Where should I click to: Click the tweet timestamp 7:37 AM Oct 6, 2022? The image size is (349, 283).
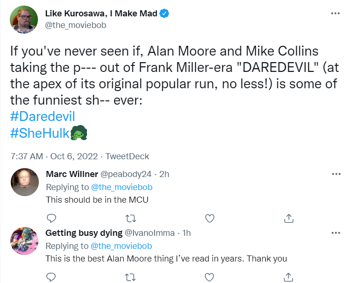(x=54, y=156)
